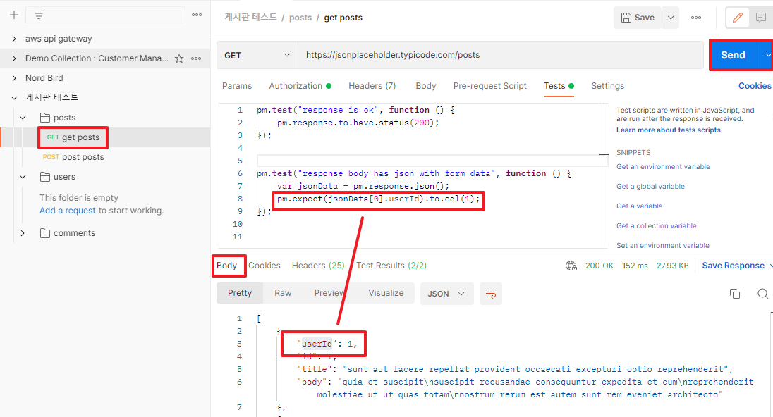Click the globe network icon near 200 OK
The width and height of the screenshot is (773, 417).
pos(571,266)
